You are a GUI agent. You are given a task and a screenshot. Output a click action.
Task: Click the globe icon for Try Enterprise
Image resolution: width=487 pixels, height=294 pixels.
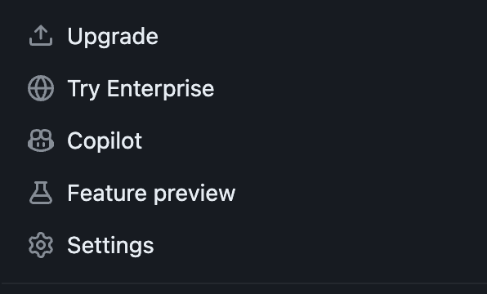click(41, 88)
